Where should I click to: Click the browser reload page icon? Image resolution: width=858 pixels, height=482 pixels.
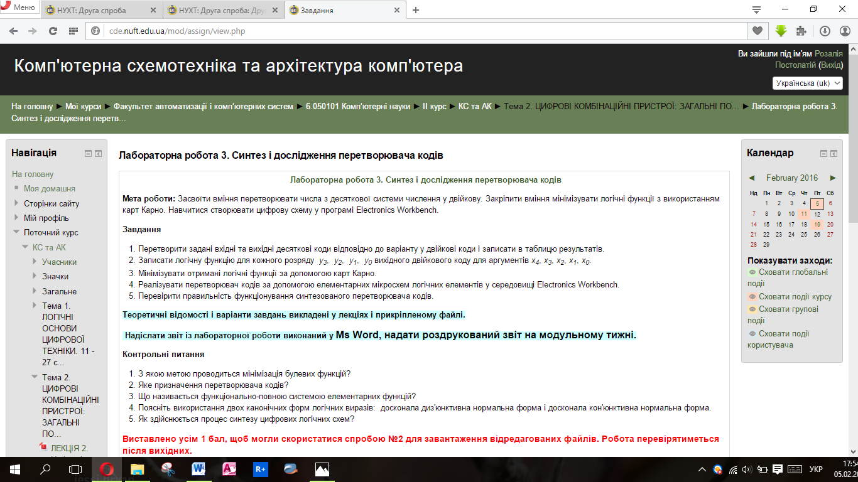click(x=53, y=31)
